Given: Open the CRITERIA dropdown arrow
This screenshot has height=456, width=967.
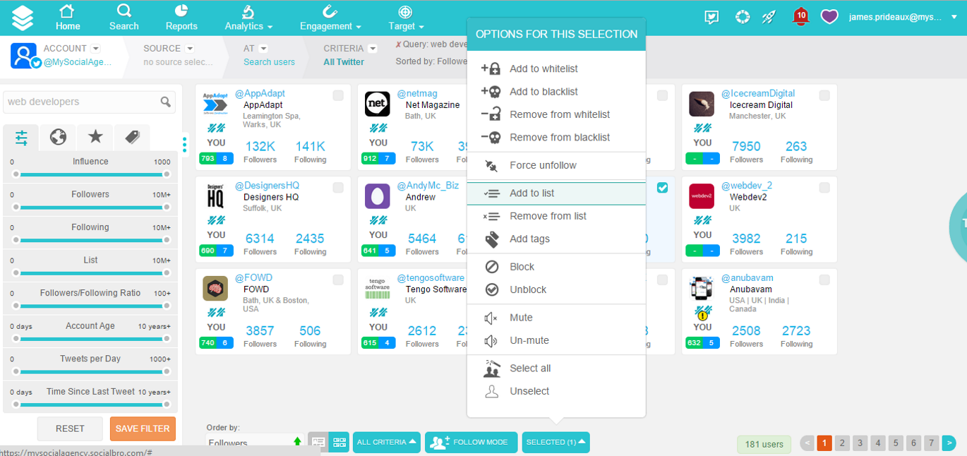Looking at the screenshot, I should (373, 49).
